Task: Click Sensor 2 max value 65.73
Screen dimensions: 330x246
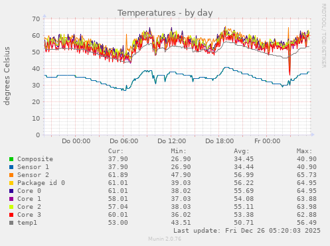Action: coord(307,175)
